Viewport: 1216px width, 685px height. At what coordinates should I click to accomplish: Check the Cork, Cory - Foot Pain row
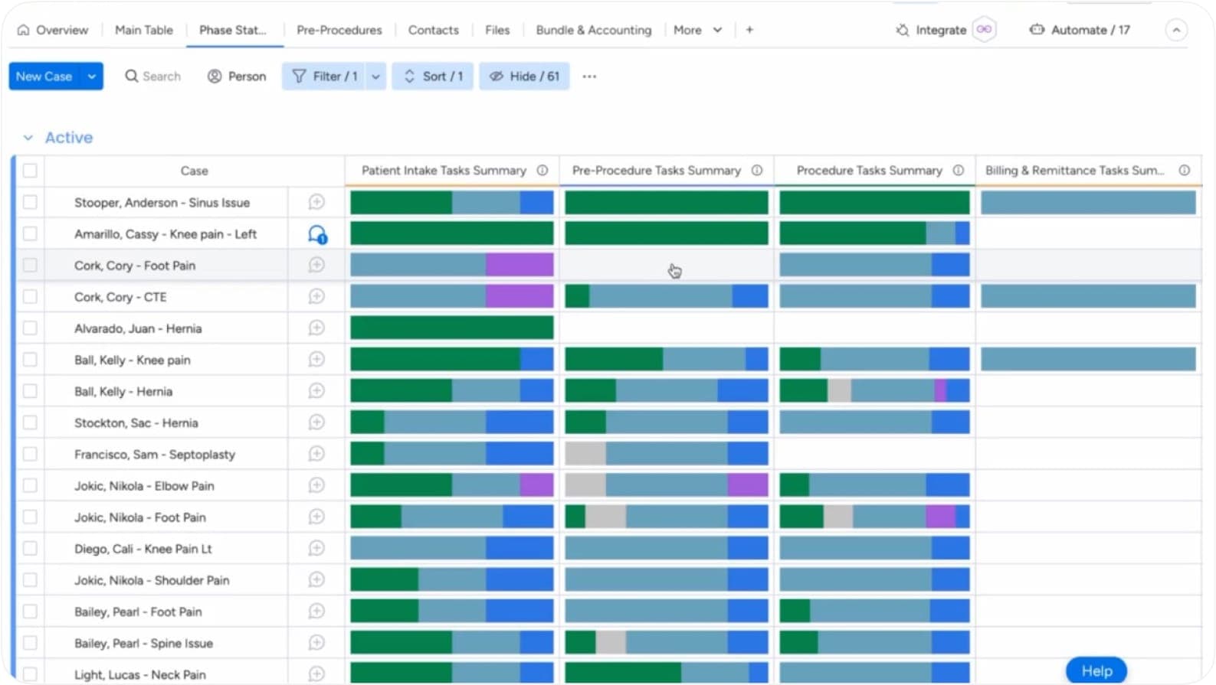pyautogui.click(x=30, y=265)
